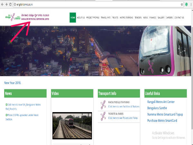Click the Video section header
This screenshot has height=145, width=193.
pos(72,93)
